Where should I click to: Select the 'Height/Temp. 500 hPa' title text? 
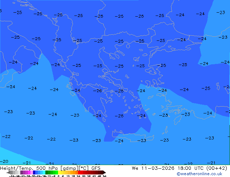tap(29, 168)
